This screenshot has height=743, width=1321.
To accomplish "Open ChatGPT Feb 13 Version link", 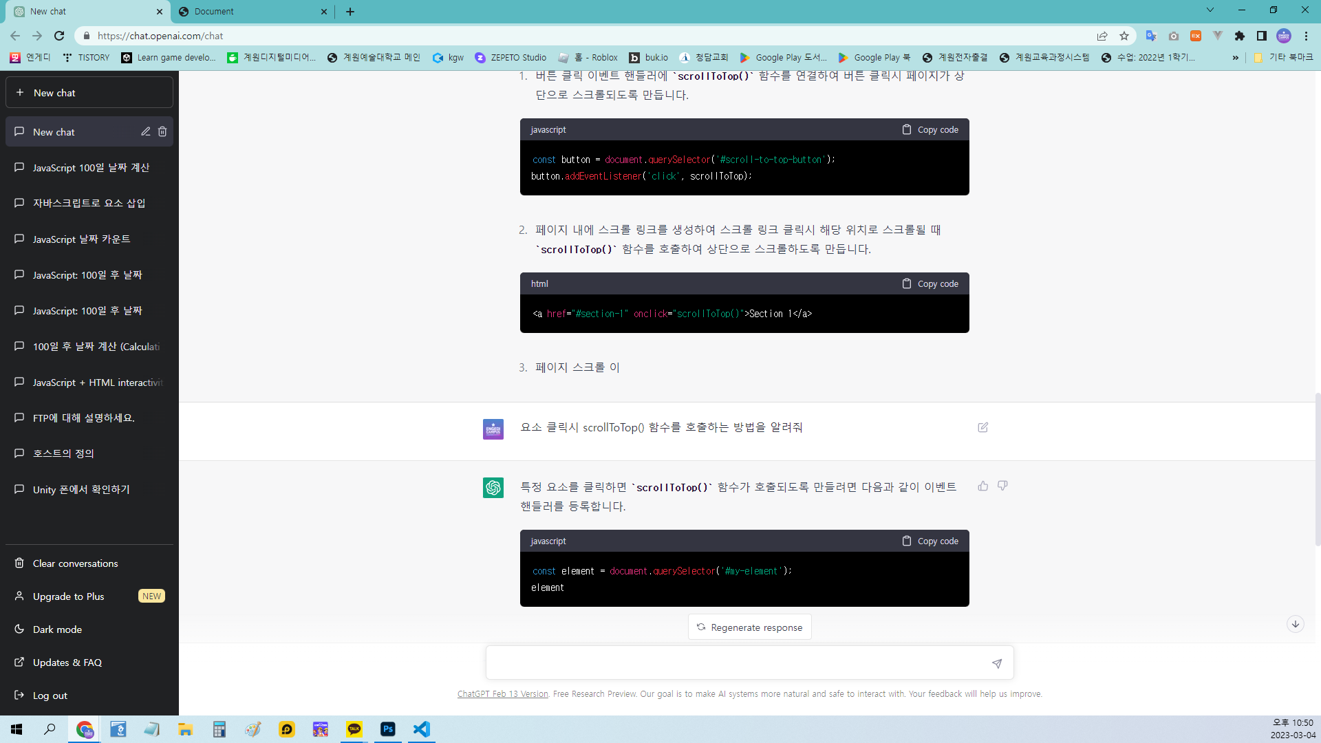I will (502, 694).
